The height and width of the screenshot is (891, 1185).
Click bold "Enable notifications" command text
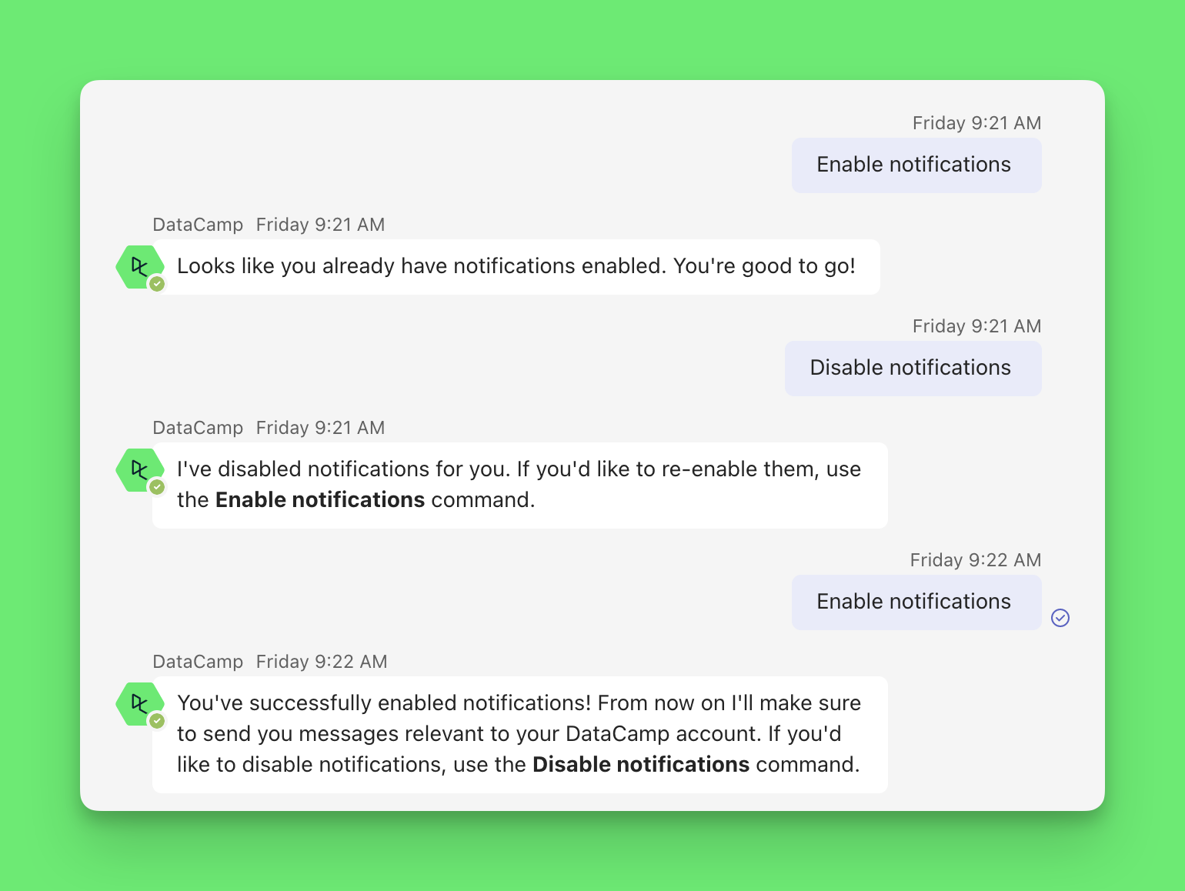point(320,500)
